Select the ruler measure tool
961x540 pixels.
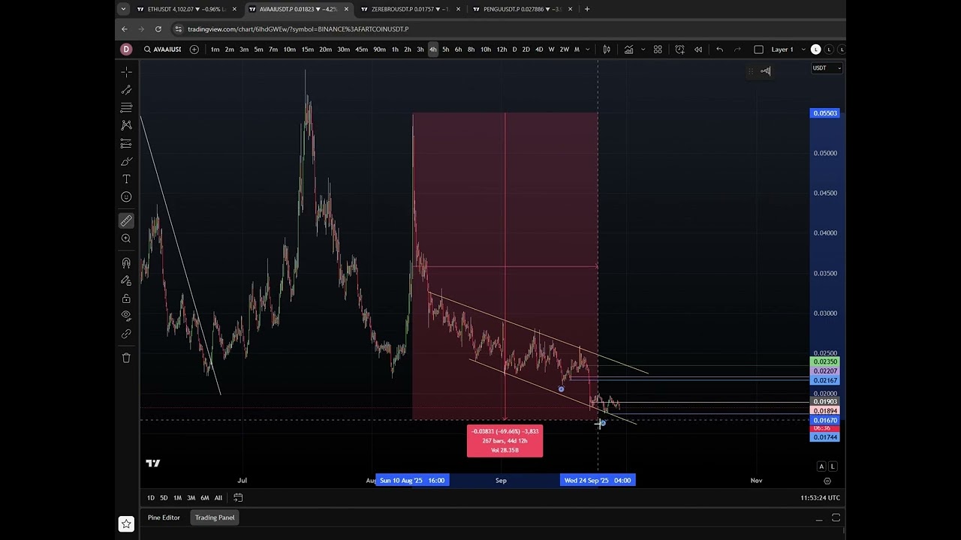click(x=126, y=220)
